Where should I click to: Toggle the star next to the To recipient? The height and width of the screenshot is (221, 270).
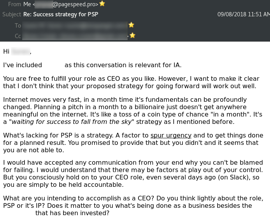coord(131,25)
